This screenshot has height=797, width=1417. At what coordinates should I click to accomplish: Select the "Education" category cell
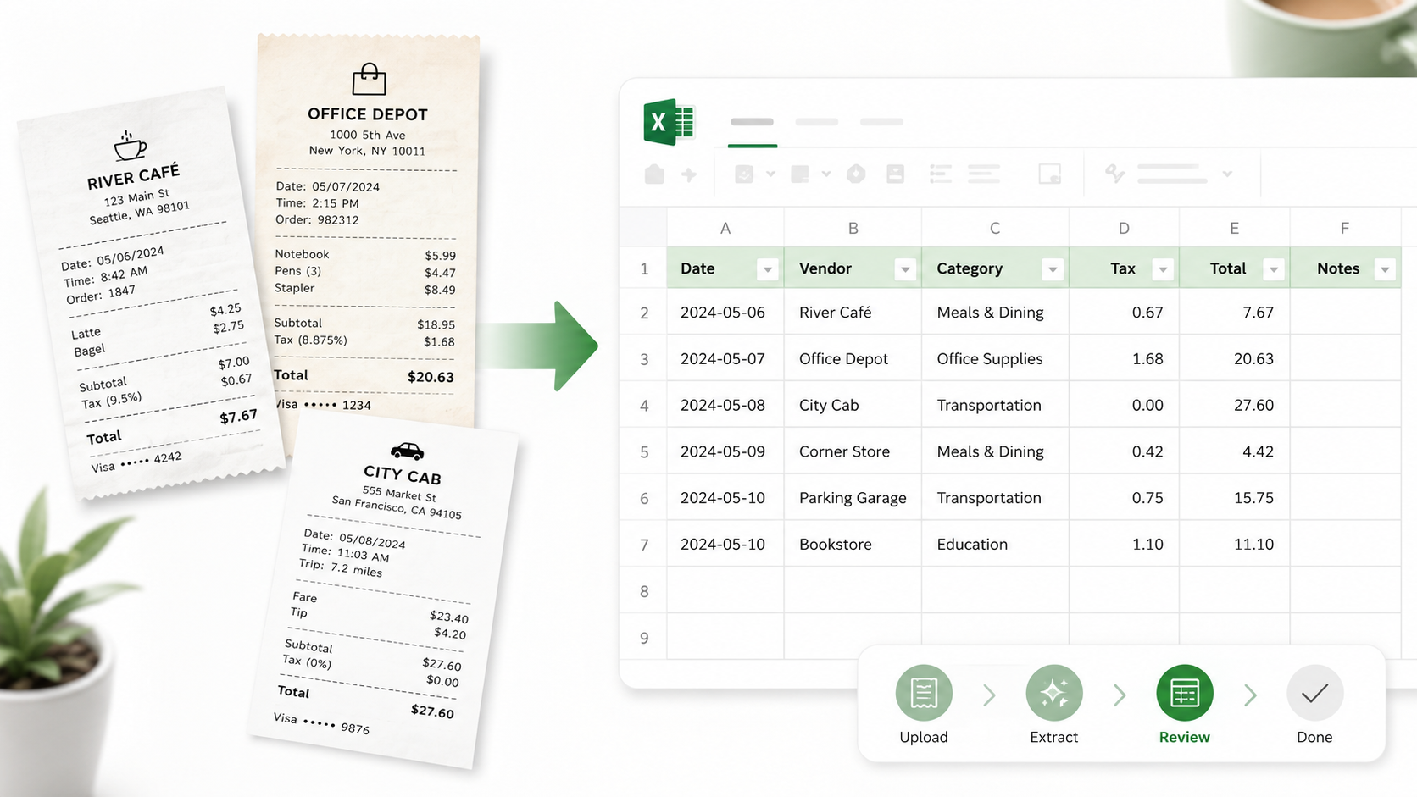995,545
